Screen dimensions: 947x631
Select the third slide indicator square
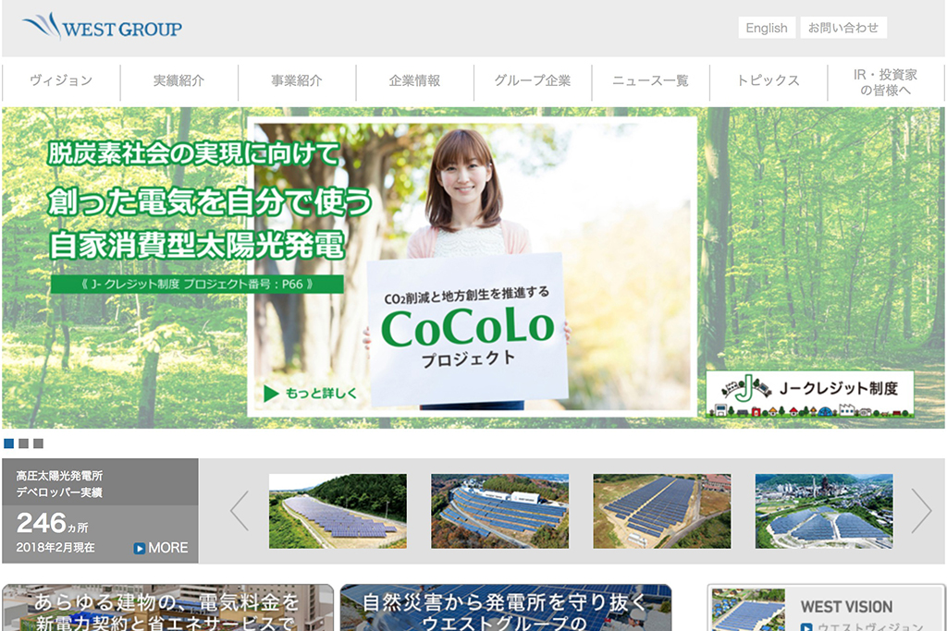[38, 443]
